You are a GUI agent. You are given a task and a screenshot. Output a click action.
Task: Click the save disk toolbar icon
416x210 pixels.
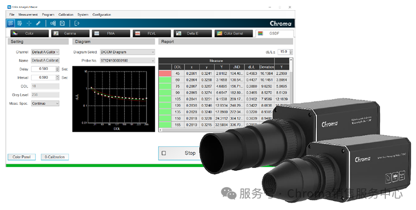click(x=62, y=23)
